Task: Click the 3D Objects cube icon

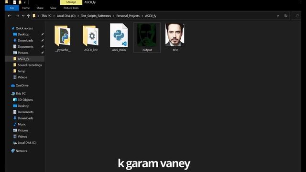Action: coord(15,100)
